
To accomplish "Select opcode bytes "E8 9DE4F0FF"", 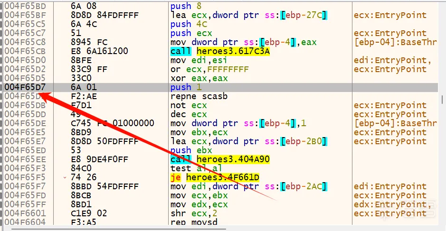I will point(99,159).
